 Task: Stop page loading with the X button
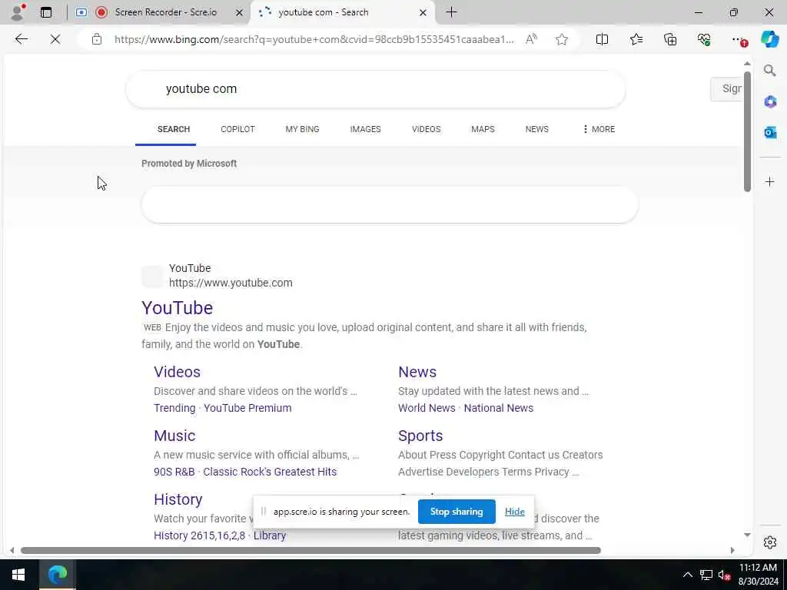pos(55,39)
